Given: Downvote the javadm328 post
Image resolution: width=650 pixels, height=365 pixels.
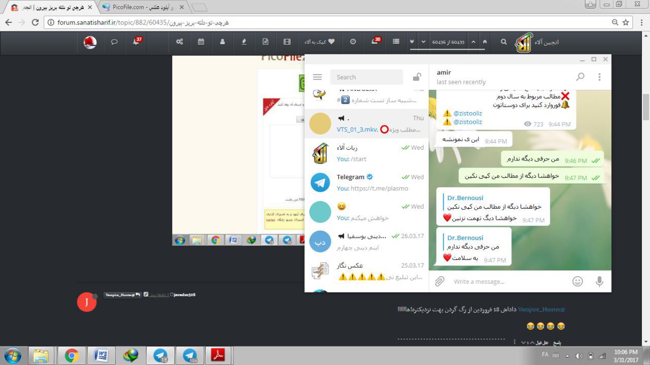Looking at the screenshot, I should click(x=524, y=343).
